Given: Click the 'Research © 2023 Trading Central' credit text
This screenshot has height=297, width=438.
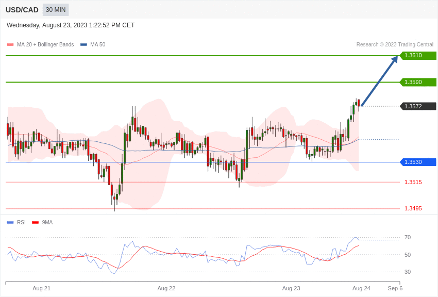Looking at the screenshot, I should (x=395, y=45).
